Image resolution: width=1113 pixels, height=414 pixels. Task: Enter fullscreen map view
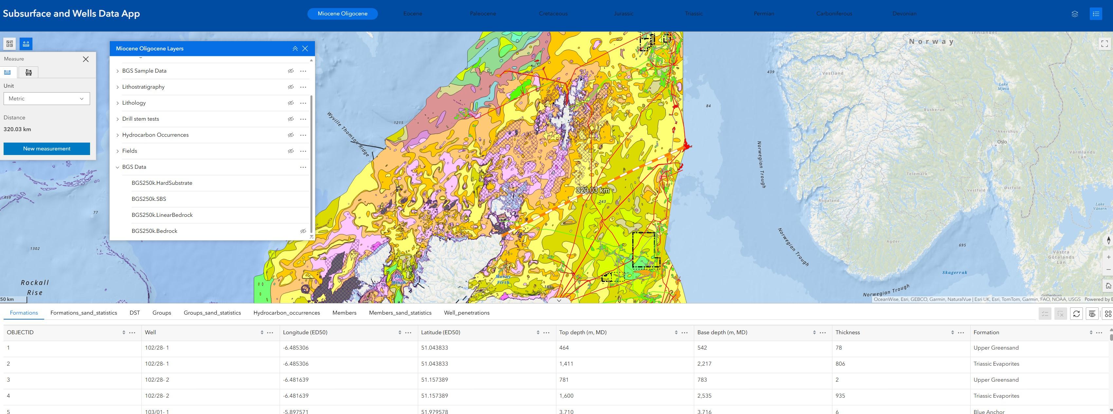pyautogui.click(x=1104, y=43)
